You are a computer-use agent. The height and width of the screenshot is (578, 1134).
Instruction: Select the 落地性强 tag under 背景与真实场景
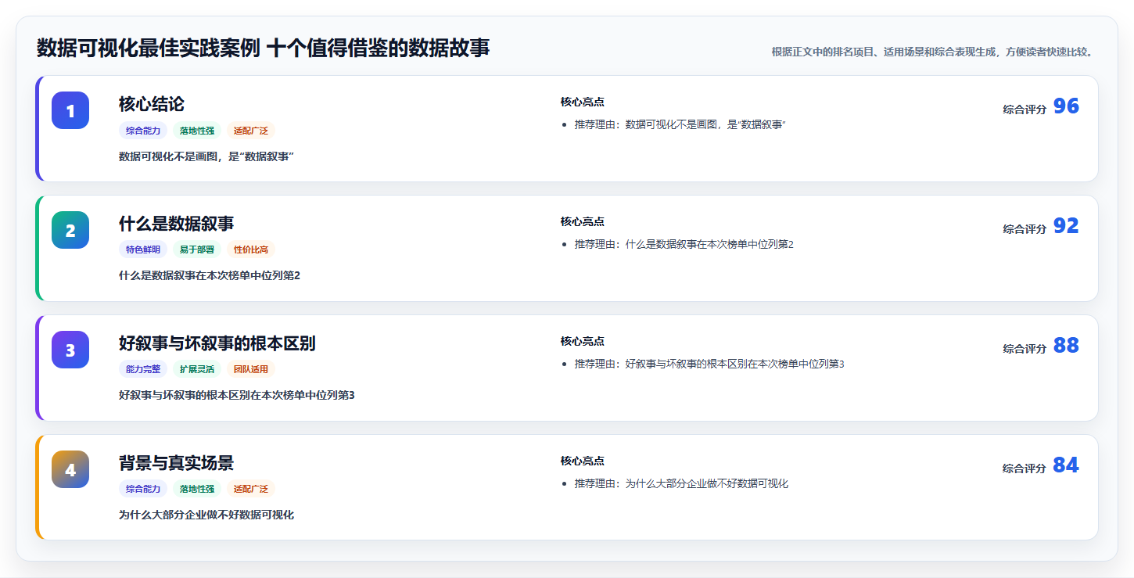(197, 490)
